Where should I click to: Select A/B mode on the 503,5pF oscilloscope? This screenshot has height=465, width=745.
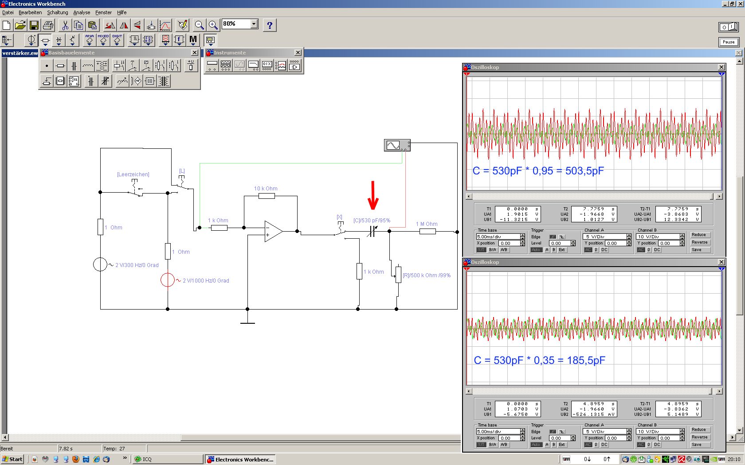[x=504, y=250]
